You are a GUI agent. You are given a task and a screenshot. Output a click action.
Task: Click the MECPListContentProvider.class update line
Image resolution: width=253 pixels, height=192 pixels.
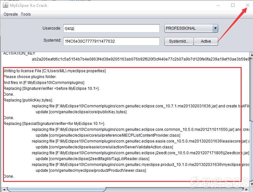click(108, 135)
